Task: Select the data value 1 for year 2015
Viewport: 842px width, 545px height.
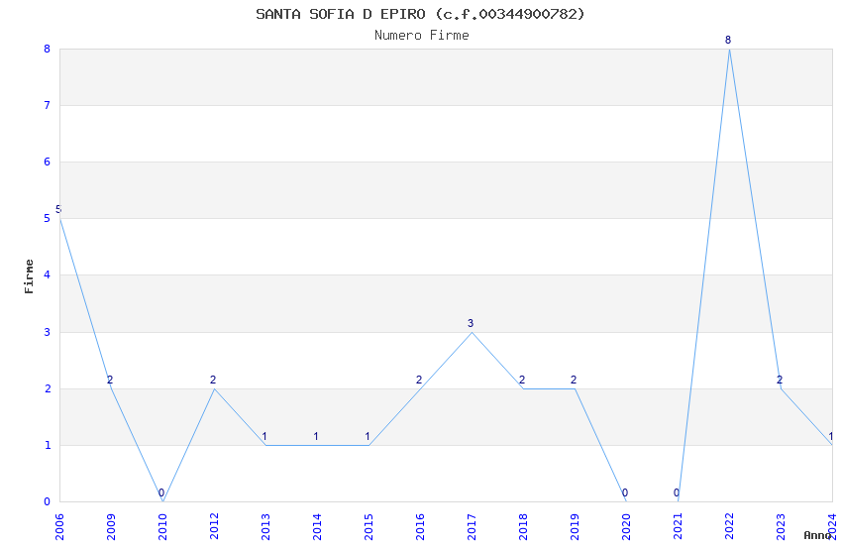Action: tap(368, 437)
